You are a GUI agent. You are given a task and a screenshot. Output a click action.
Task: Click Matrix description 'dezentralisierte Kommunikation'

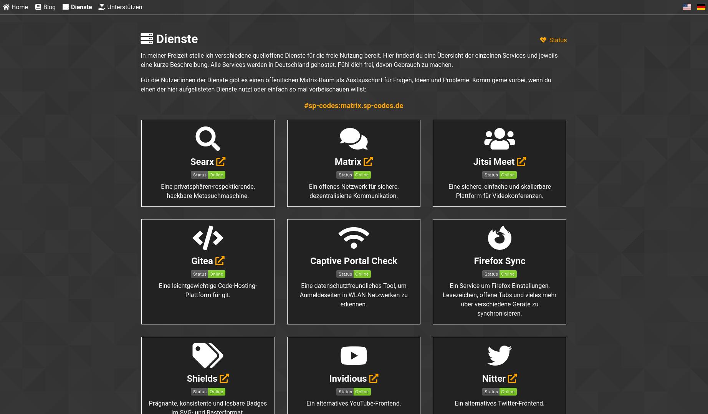pos(354,196)
